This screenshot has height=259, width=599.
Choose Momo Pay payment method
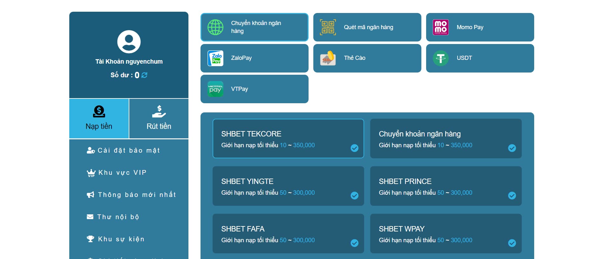480,27
